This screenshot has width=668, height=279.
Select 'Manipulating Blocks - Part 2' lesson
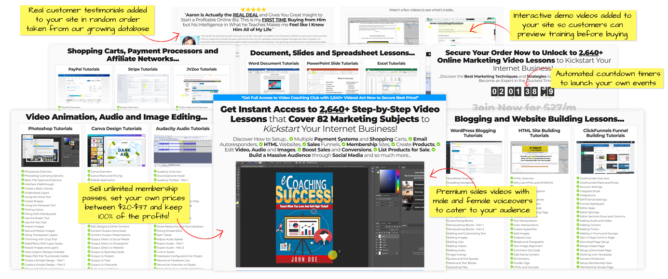(465, 229)
